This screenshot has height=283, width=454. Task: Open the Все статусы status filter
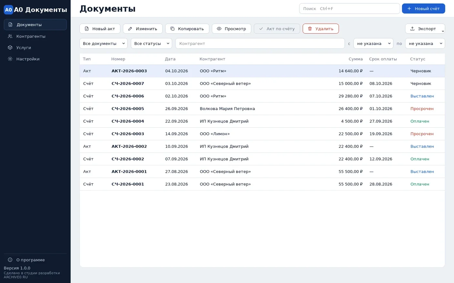coord(151,43)
